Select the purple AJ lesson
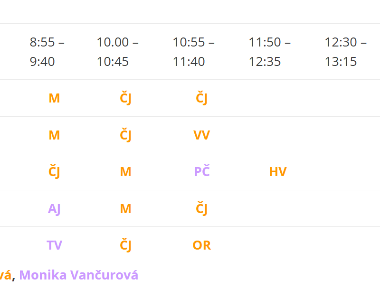The height and width of the screenshot is (298, 380). pos(54,209)
